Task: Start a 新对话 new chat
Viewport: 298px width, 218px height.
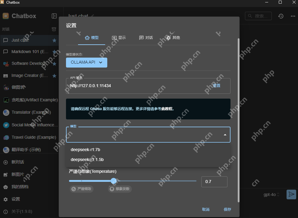Action: pos(30,162)
